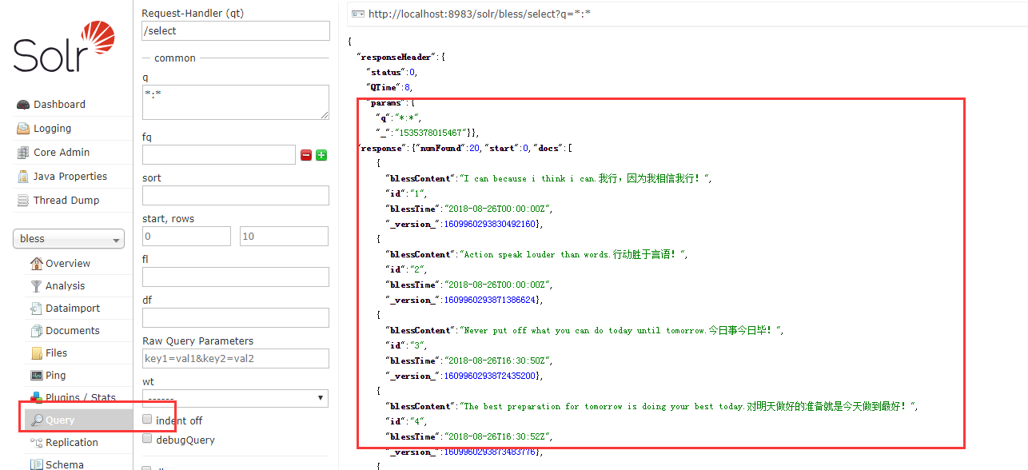Click the "Raw Query Parameters" label
This screenshot has width=1028, height=470.
pos(197,341)
